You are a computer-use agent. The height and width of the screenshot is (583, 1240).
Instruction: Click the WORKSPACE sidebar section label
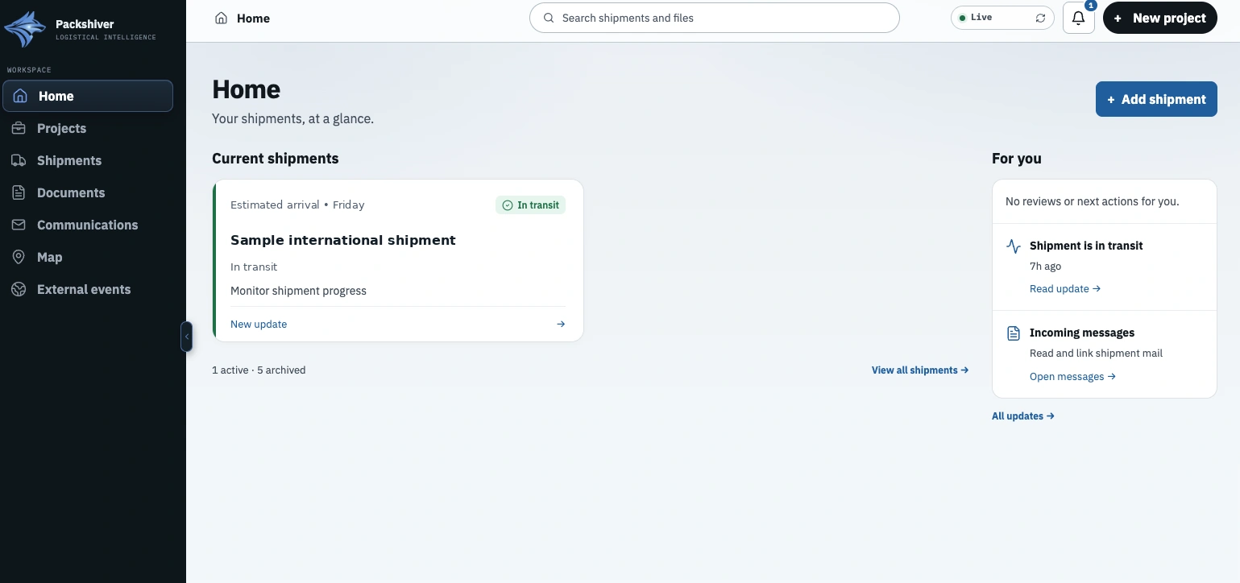pyautogui.click(x=29, y=70)
